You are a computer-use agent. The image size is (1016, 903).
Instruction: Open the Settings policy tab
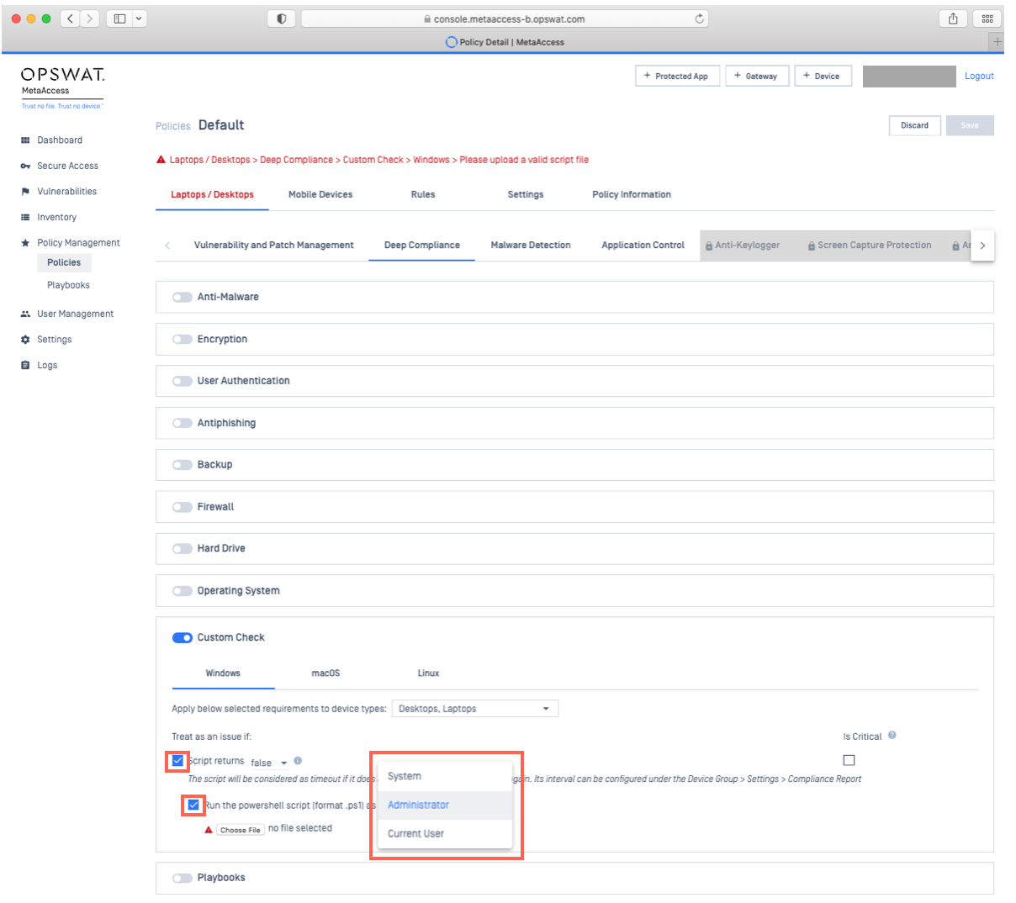(x=526, y=194)
